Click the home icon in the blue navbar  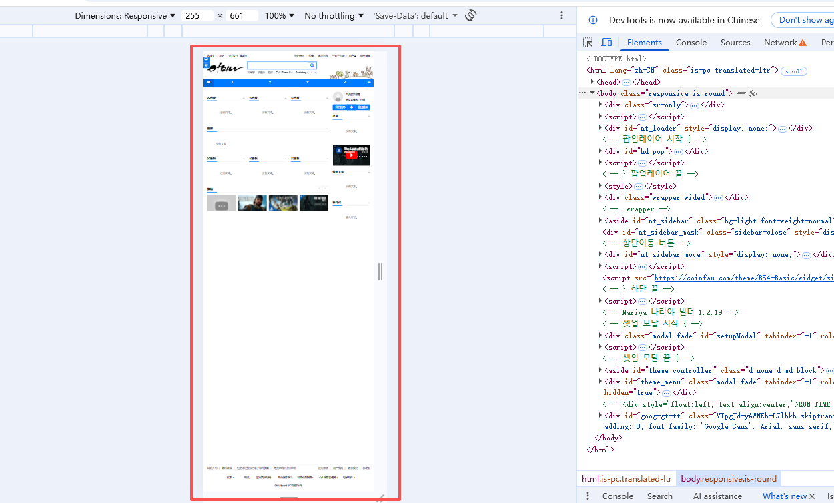click(209, 83)
